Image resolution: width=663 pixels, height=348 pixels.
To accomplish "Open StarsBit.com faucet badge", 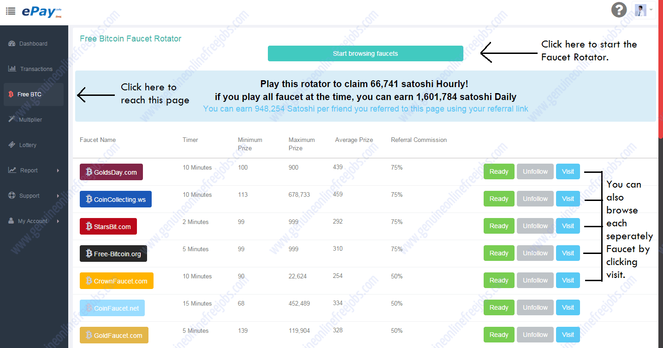I will pyautogui.click(x=108, y=226).
